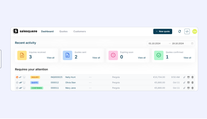Toggle flame marker on Olivia Stan row
The height and width of the screenshot is (119, 207).
click(17, 83)
